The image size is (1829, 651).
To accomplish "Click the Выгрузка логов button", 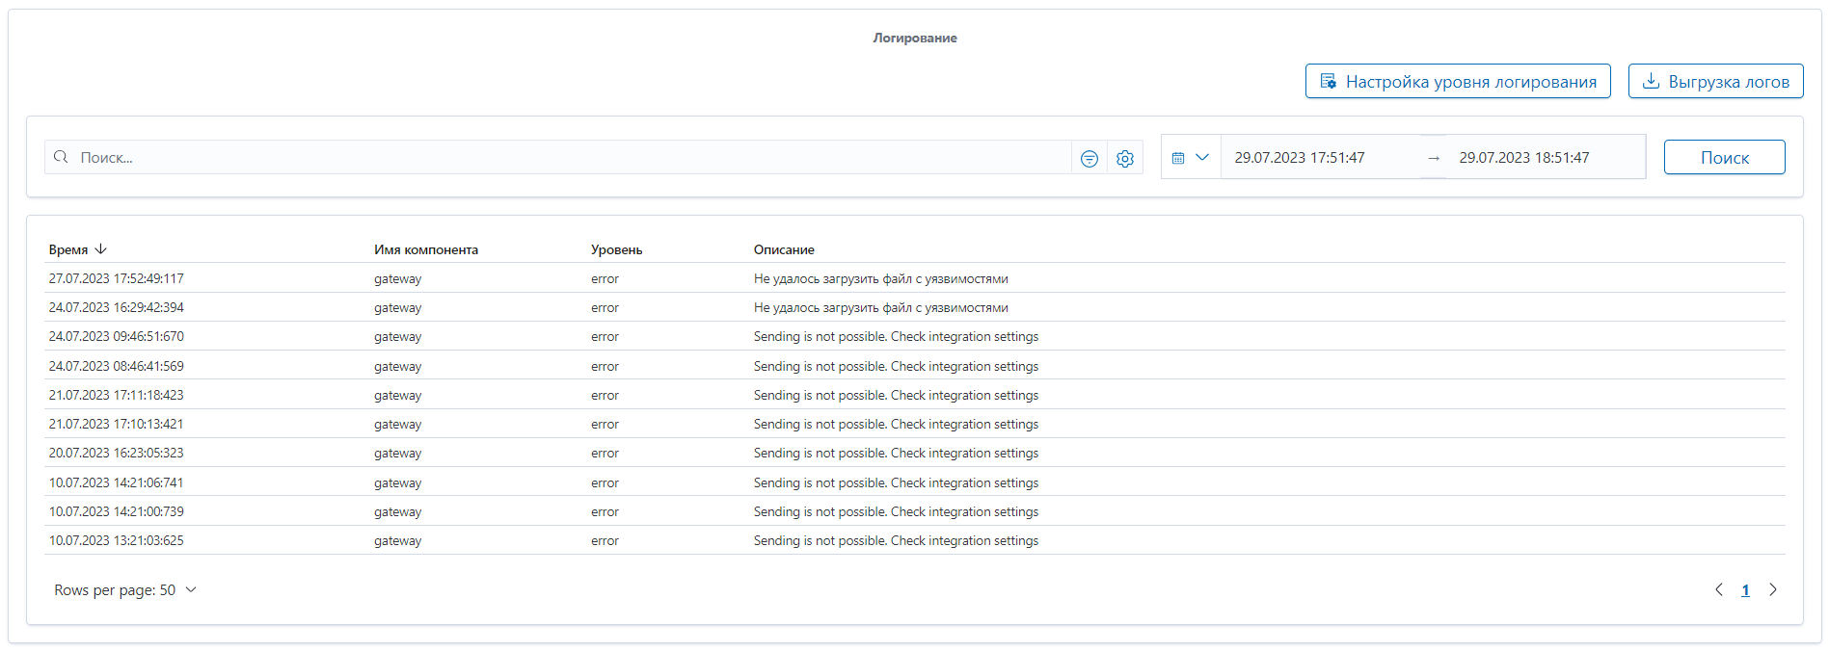I will pyautogui.click(x=1716, y=81).
